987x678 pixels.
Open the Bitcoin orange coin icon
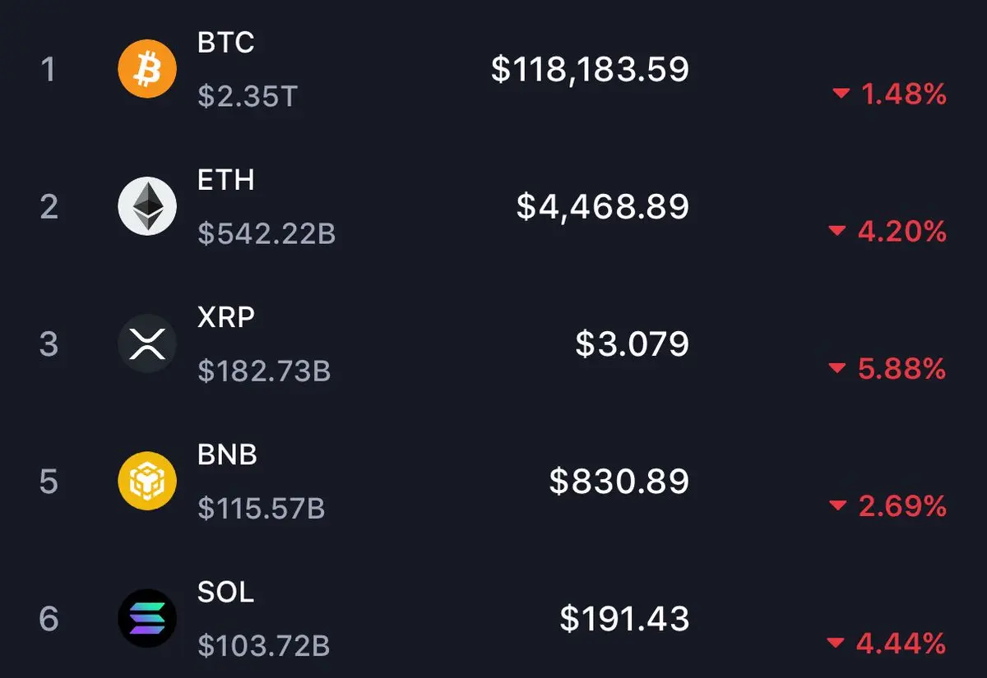pyautogui.click(x=147, y=69)
